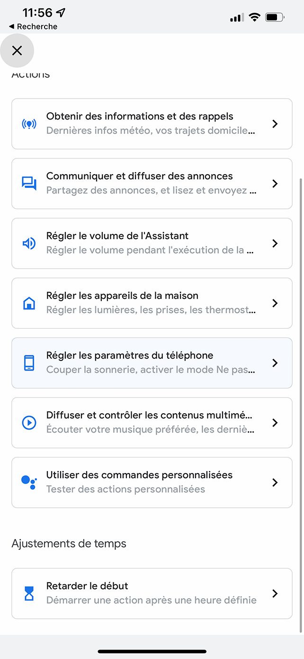Tap the Assistant dots custom commands icon
304x659 pixels.
[29, 482]
